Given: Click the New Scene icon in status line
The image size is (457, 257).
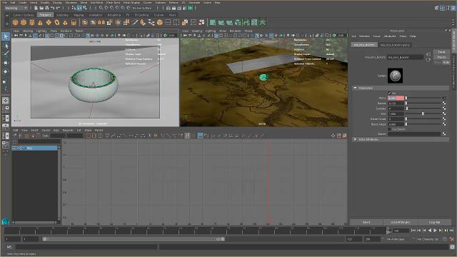Looking at the screenshot, I should pos(36,8).
